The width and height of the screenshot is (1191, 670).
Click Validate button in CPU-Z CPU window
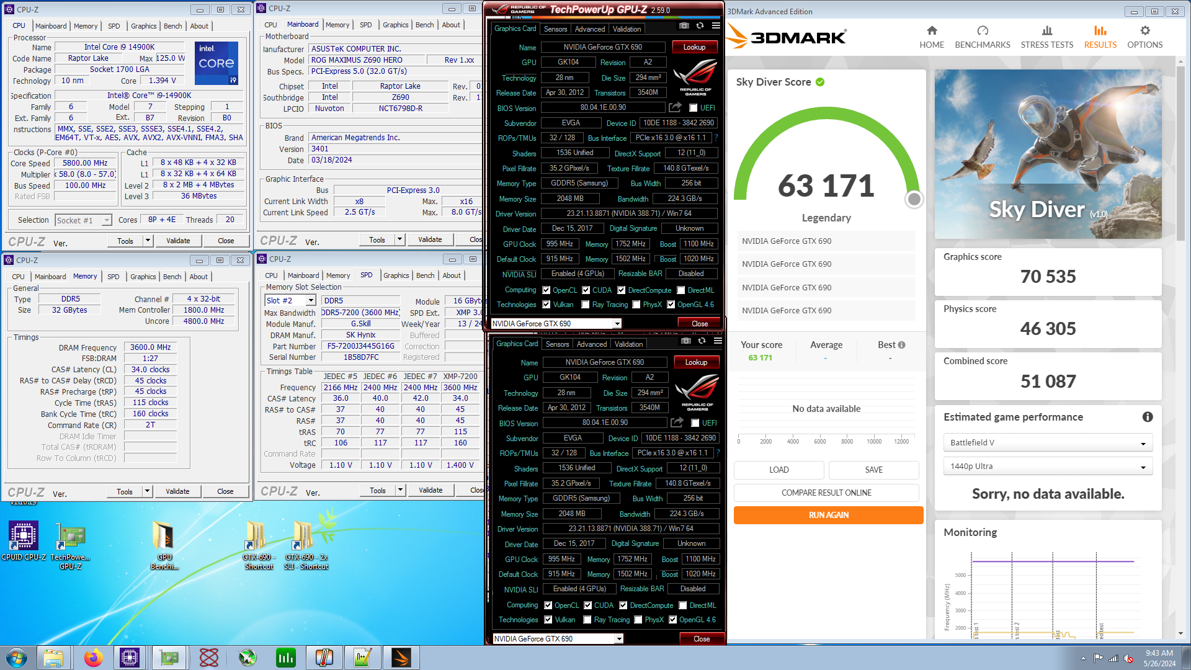click(x=178, y=241)
